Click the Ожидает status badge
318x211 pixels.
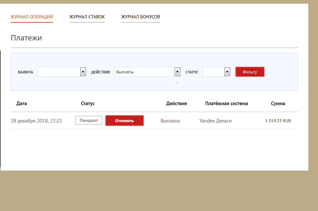pyautogui.click(x=89, y=121)
